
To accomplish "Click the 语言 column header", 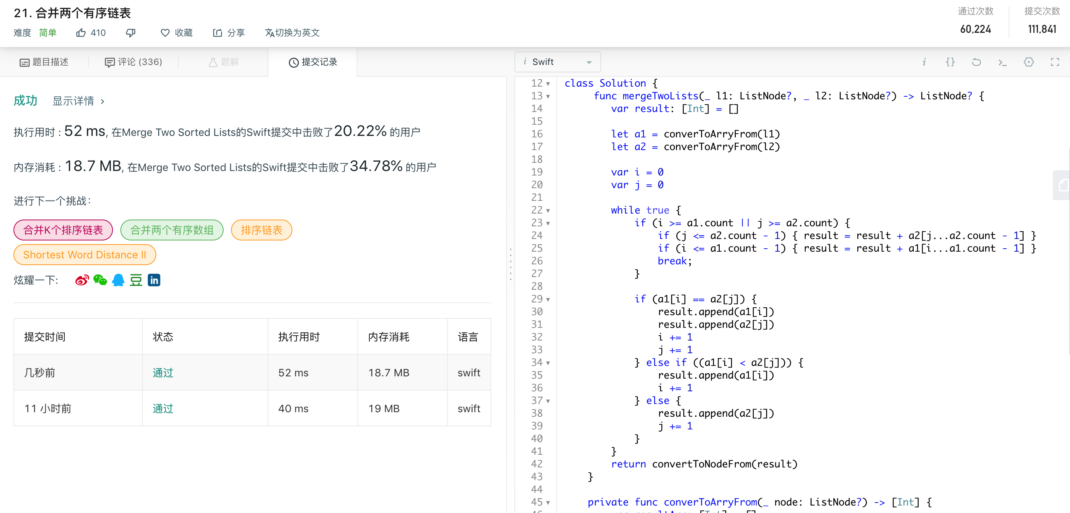I will point(468,337).
